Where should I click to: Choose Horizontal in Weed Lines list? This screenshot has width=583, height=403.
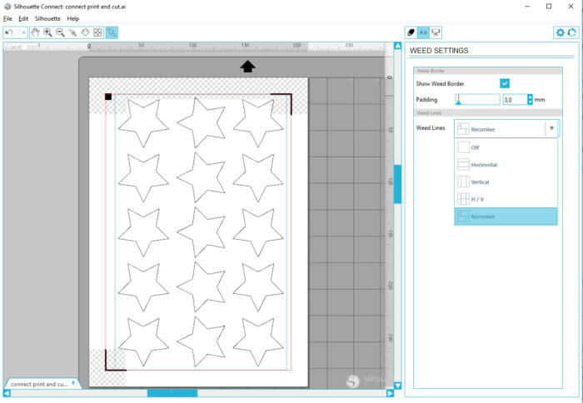pos(506,164)
